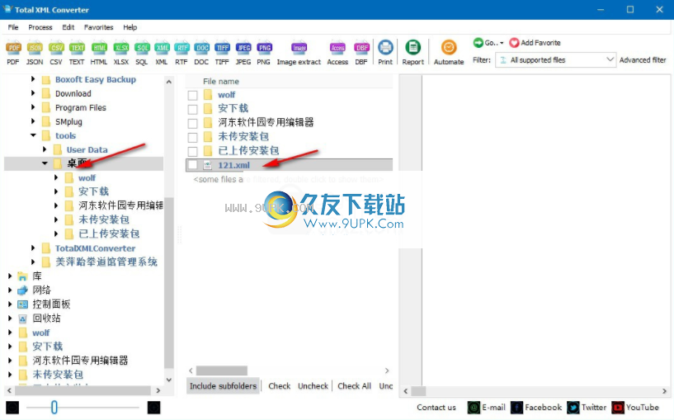This screenshot has height=420, width=674.
Task: Click the file list horizontal scrollbar thumb
Action: tap(222, 370)
